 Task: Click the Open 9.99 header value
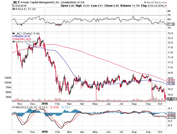[x=67, y=6]
